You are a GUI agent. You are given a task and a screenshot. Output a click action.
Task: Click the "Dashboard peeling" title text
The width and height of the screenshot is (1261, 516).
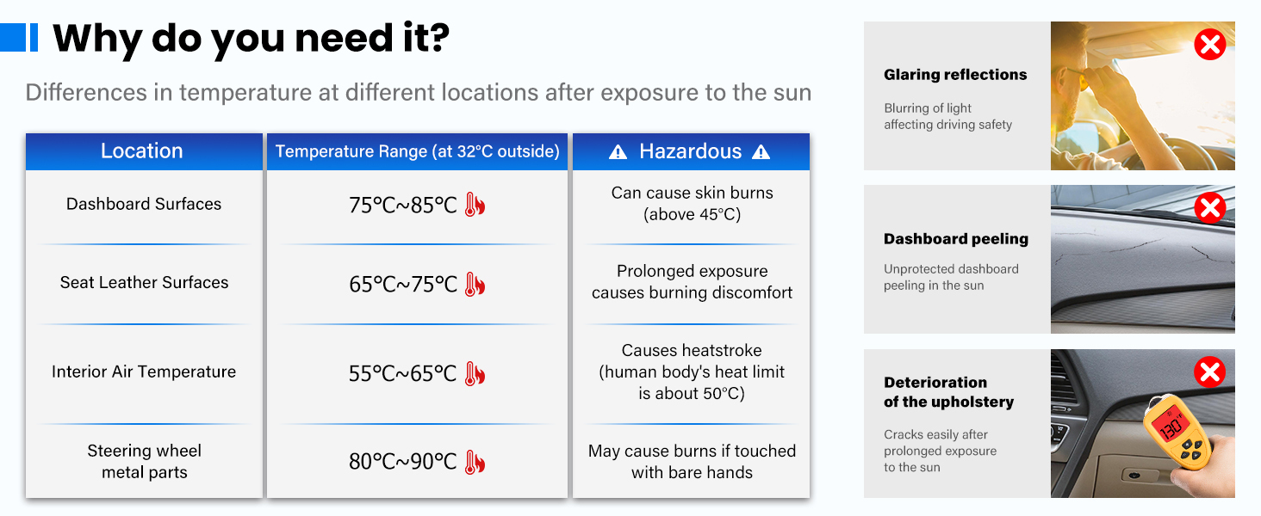[x=956, y=239]
